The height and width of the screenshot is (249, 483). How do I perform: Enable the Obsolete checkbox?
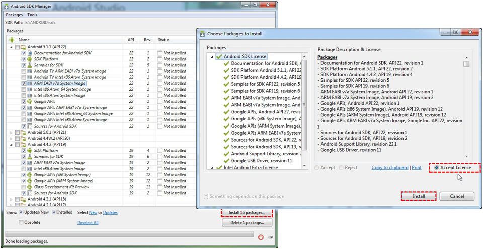coord(21,222)
